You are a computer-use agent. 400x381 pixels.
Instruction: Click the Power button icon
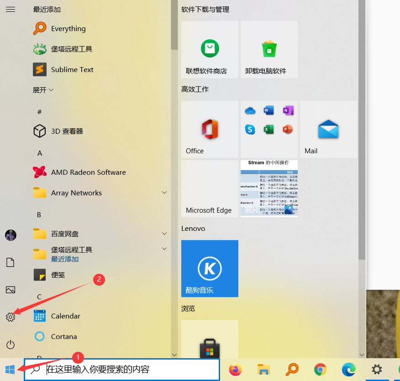[11, 344]
